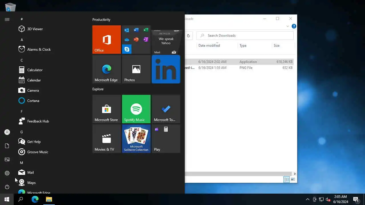The image size is (365, 205).
Task: Open the Photos tile
Action: pyautogui.click(x=136, y=69)
